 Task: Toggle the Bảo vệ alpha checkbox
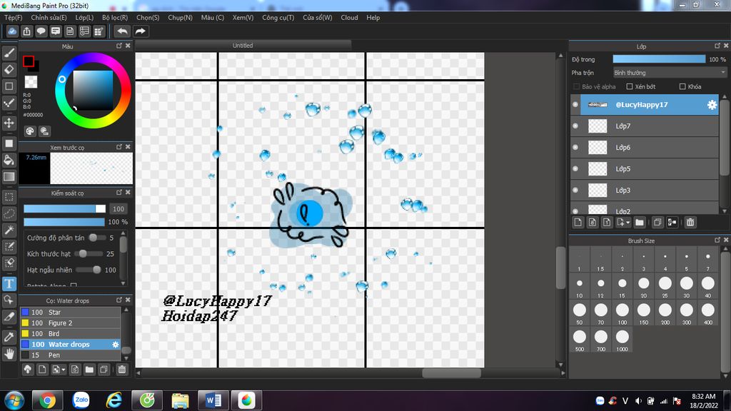(577, 86)
